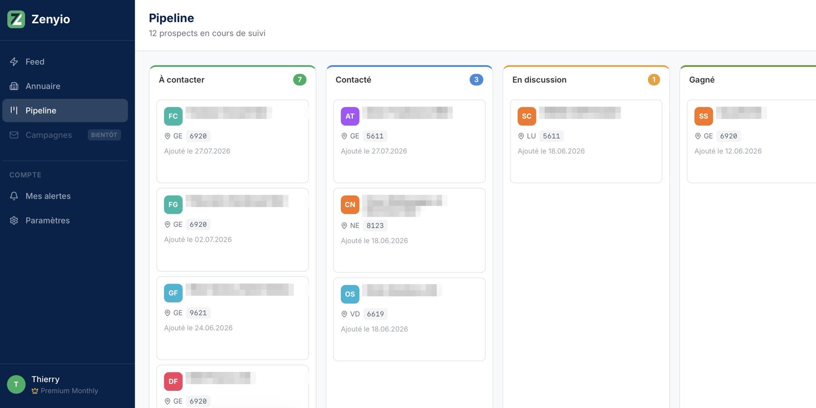The width and height of the screenshot is (816, 408).
Task: Go to Annuaire in the sidebar
Action: (65, 86)
